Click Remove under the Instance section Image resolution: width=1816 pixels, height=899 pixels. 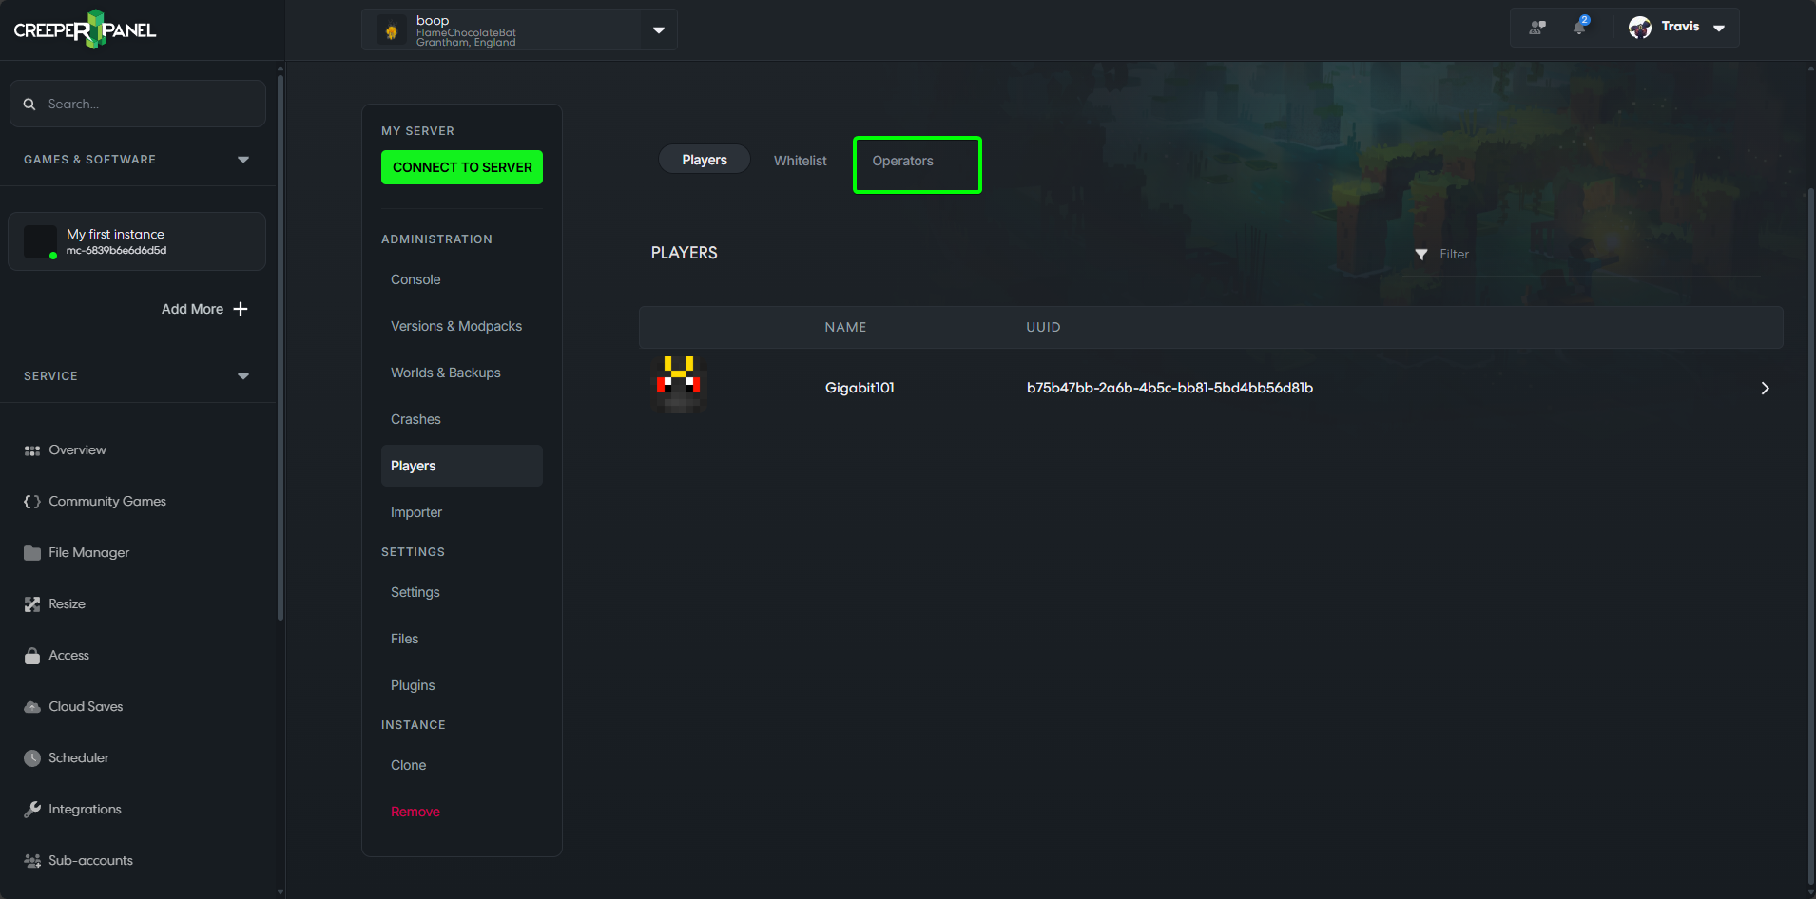click(415, 812)
